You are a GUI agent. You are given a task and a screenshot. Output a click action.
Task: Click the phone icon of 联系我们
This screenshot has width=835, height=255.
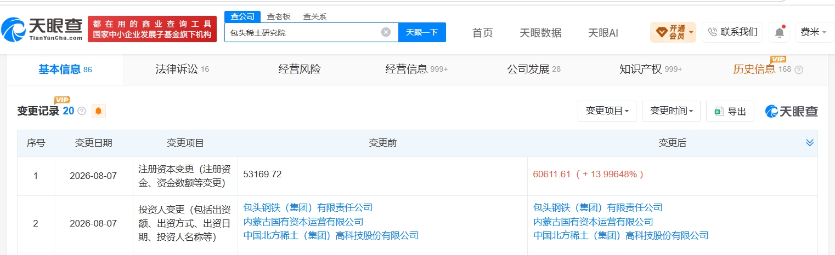[713, 32]
